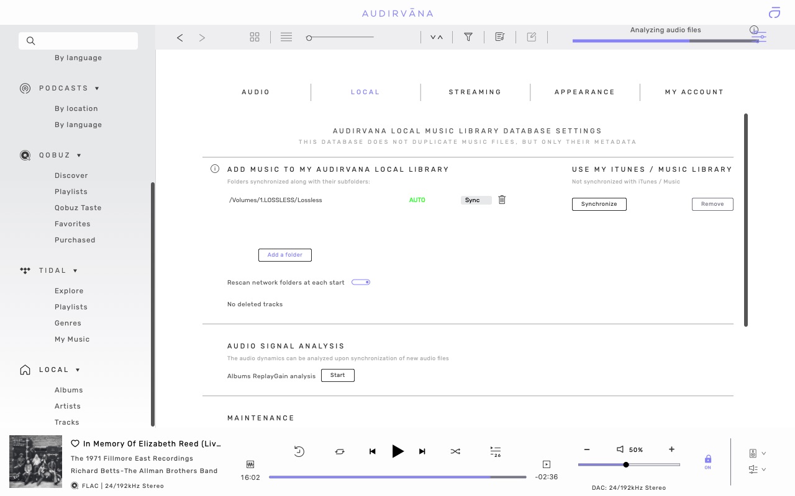This screenshot has width=795, height=496.
Task: Click the waveform icon above elapsed time
Action: [x=250, y=464]
